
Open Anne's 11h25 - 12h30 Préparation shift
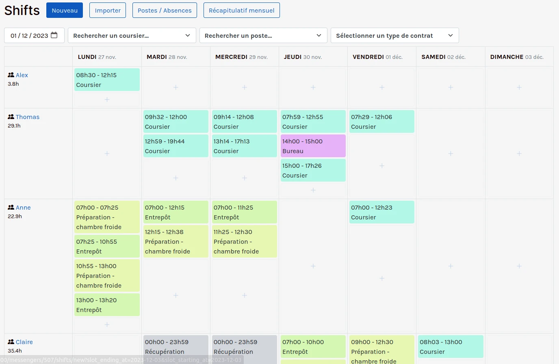pos(245,241)
